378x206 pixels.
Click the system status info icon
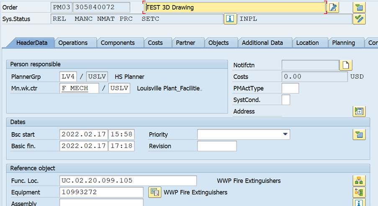pos(229,19)
